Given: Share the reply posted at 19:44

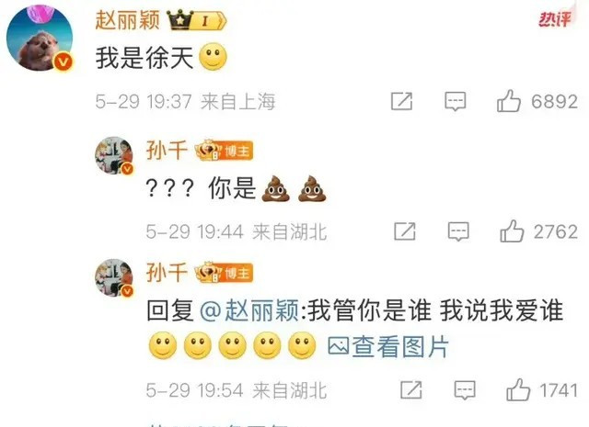Looking at the screenshot, I should 405,231.
